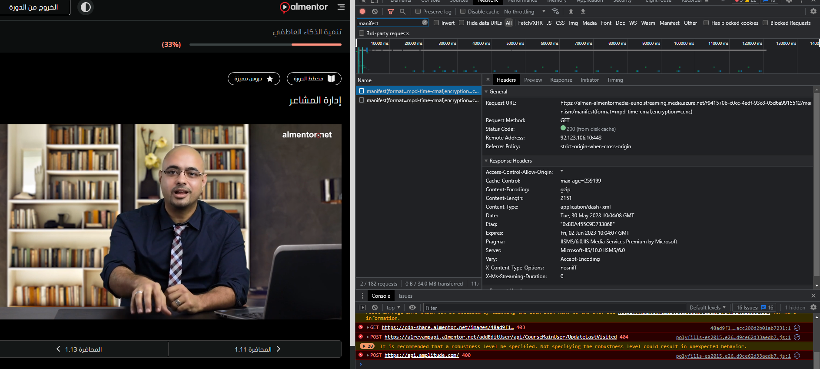Open console drawer kebab menu
820x369 pixels.
coord(362,296)
